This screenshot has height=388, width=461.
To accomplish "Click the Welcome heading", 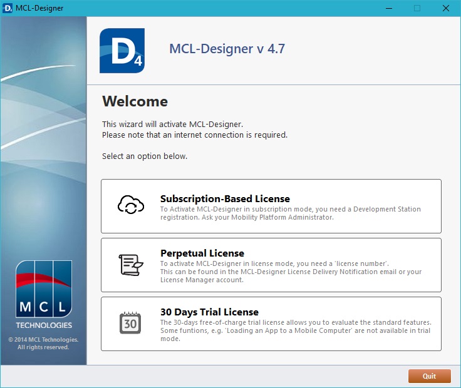I will (x=135, y=101).
